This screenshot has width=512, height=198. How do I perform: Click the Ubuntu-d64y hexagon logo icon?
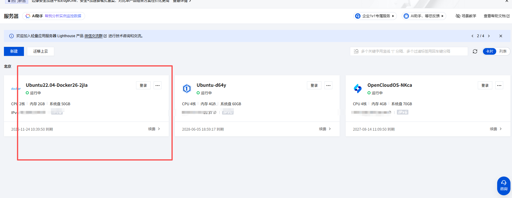tap(187, 89)
